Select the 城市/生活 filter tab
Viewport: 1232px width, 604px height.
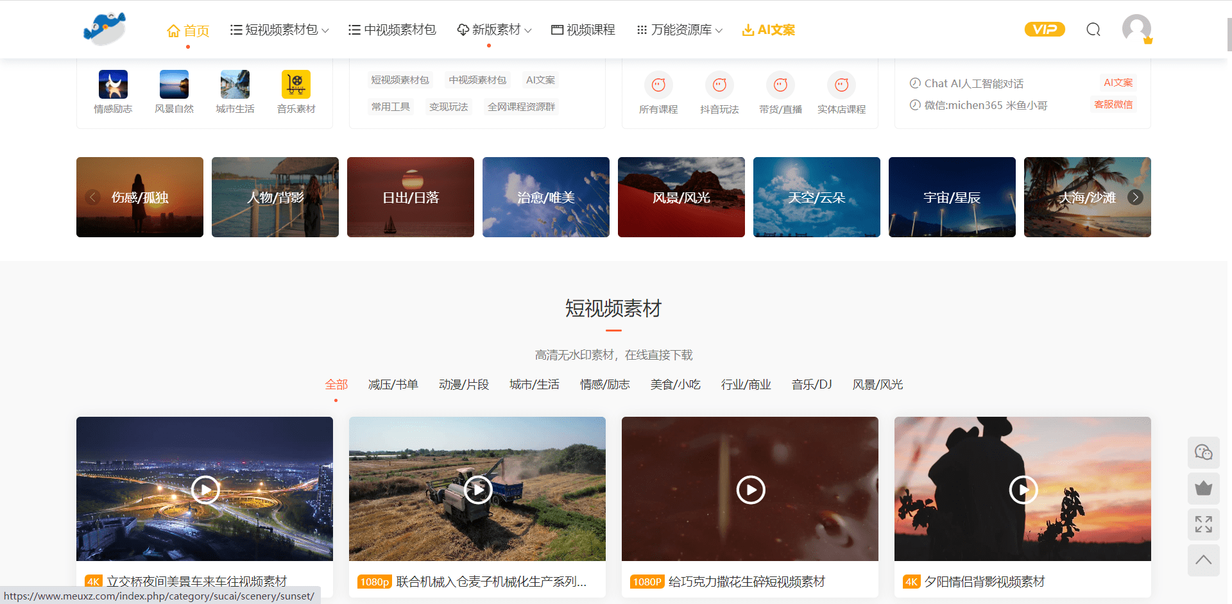[x=535, y=385]
